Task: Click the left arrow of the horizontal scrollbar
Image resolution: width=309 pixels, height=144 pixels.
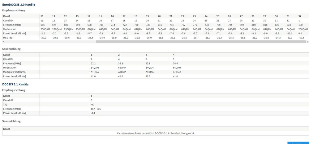Action: point(3,42)
